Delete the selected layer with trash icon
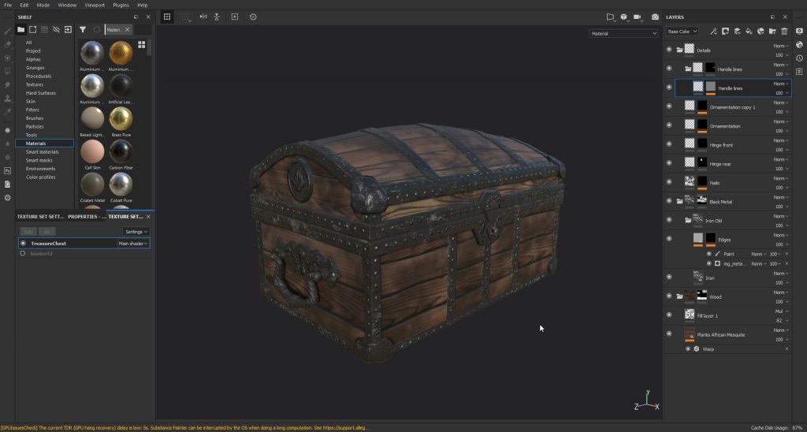The image size is (807, 432). click(x=784, y=32)
